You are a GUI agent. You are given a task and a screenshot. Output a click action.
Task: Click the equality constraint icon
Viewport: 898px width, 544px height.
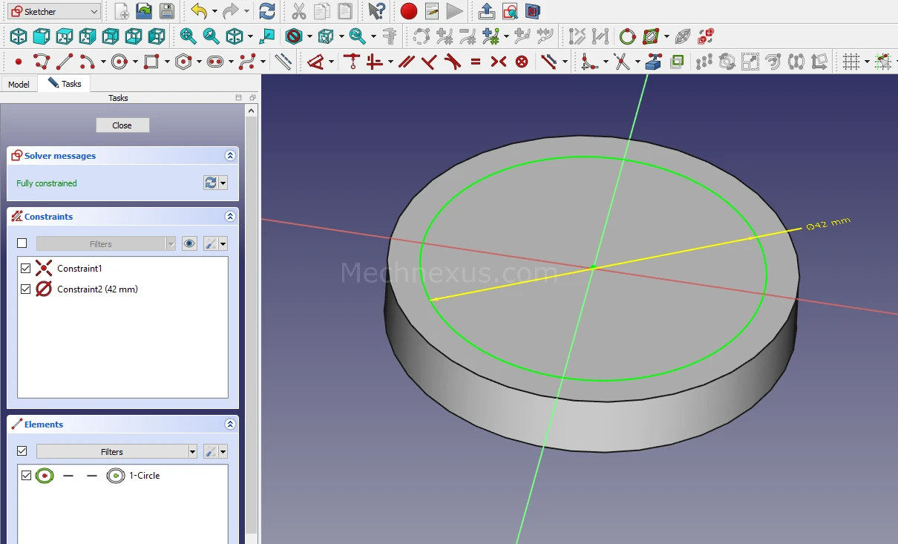(476, 62)
